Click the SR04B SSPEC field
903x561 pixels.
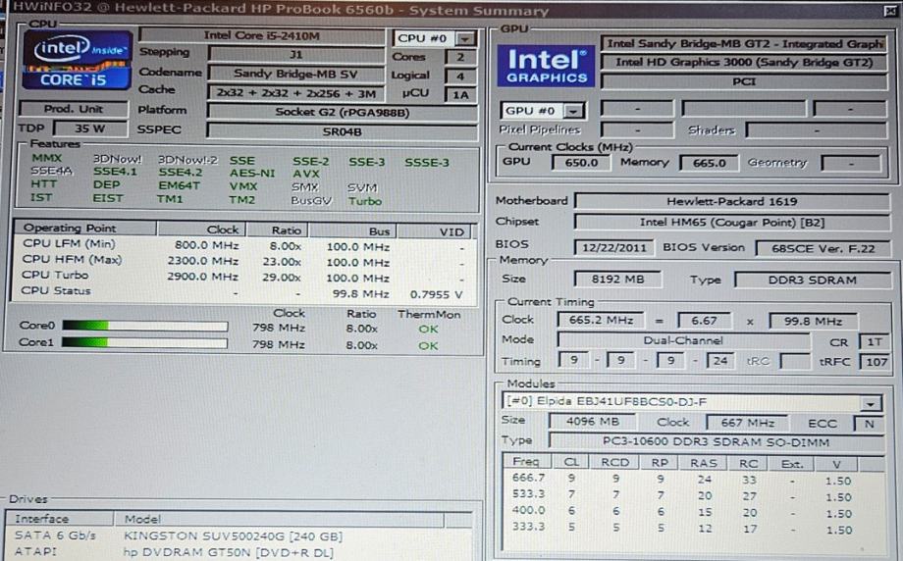tap(343, 131)
